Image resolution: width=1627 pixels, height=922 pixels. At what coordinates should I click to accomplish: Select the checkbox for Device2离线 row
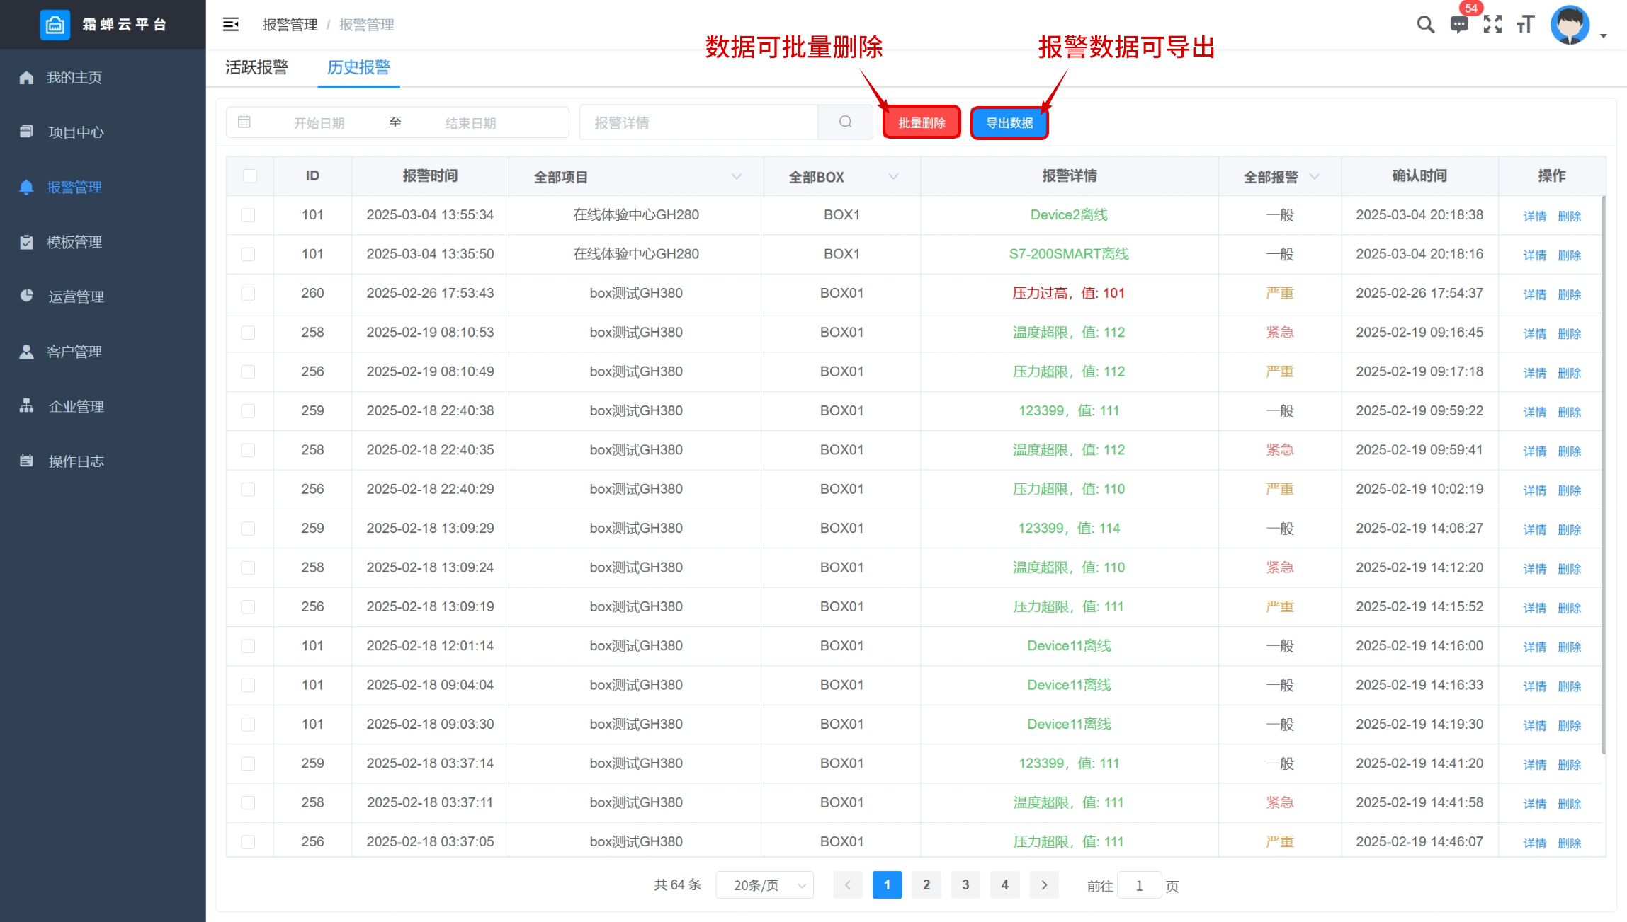point(248,215)
